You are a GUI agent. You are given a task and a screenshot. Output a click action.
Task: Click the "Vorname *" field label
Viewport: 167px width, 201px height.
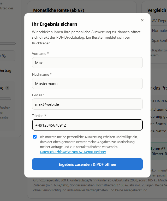coord(40,54)
